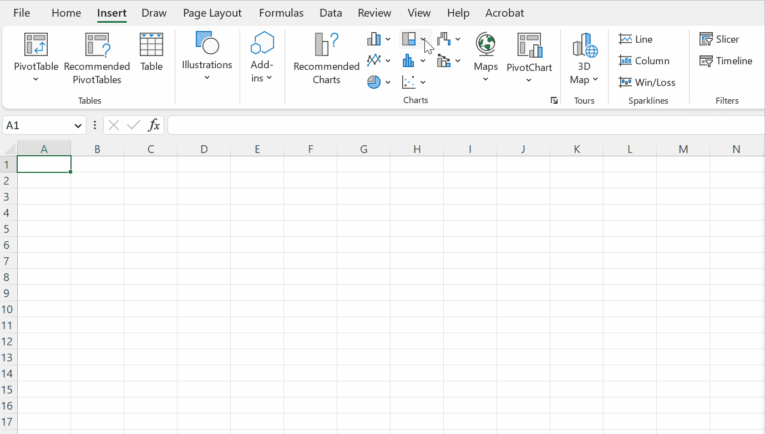Viewport: 765px width, 434px height.
Task: Click the Cancel X icon in formula bar
Action: click(114, 125)
